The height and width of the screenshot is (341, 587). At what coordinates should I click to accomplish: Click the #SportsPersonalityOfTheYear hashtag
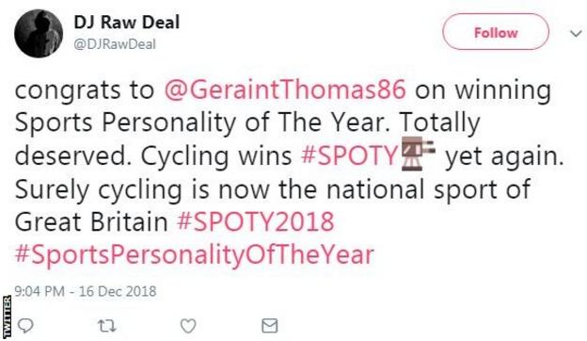click(195, 254)
